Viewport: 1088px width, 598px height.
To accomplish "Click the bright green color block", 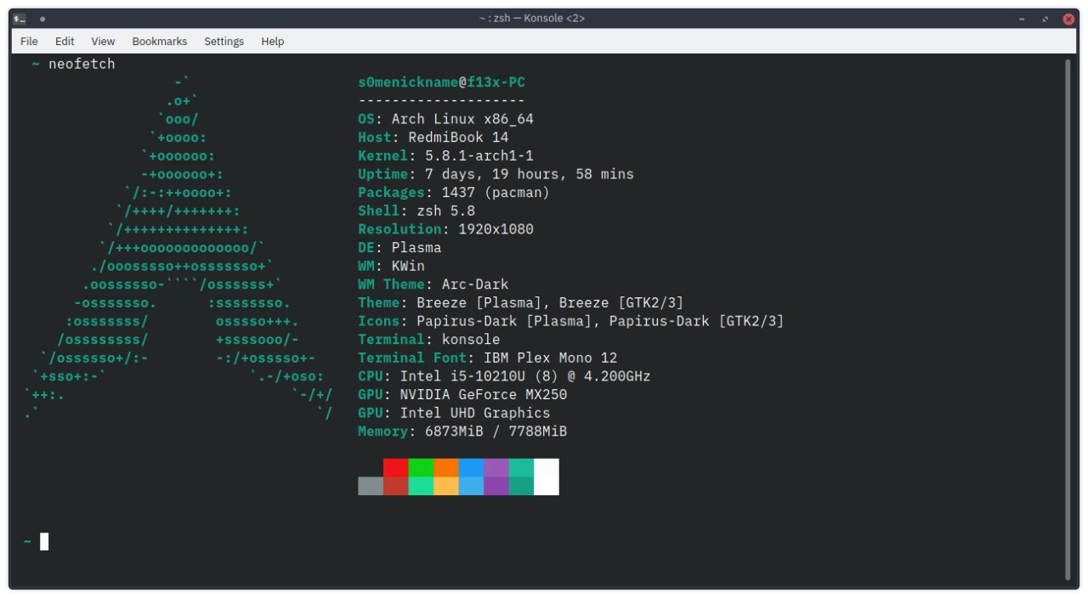I will tap(421, 467).
